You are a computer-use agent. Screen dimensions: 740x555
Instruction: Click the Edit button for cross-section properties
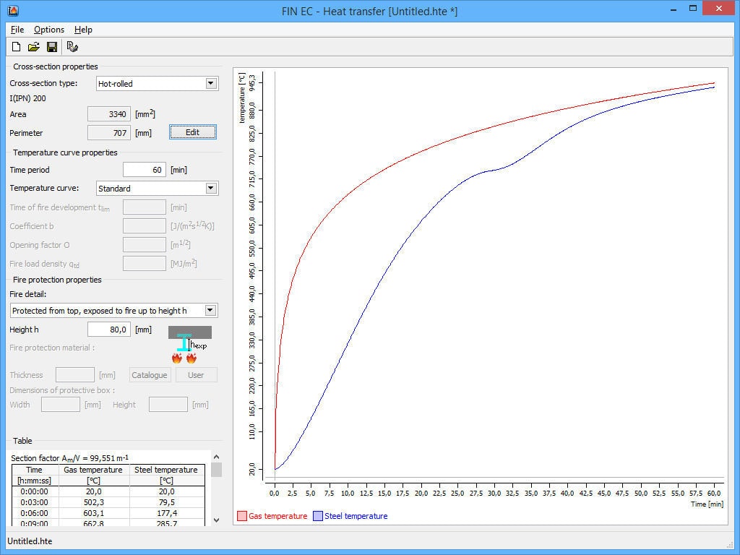pos(192,132)
